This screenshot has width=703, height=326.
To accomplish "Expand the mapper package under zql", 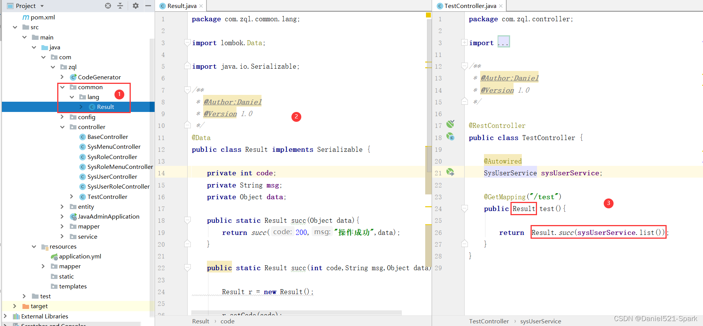I will pos(62,226).
